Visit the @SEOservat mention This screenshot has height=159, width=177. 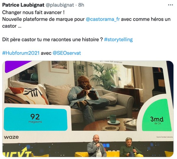coord(67,53)
